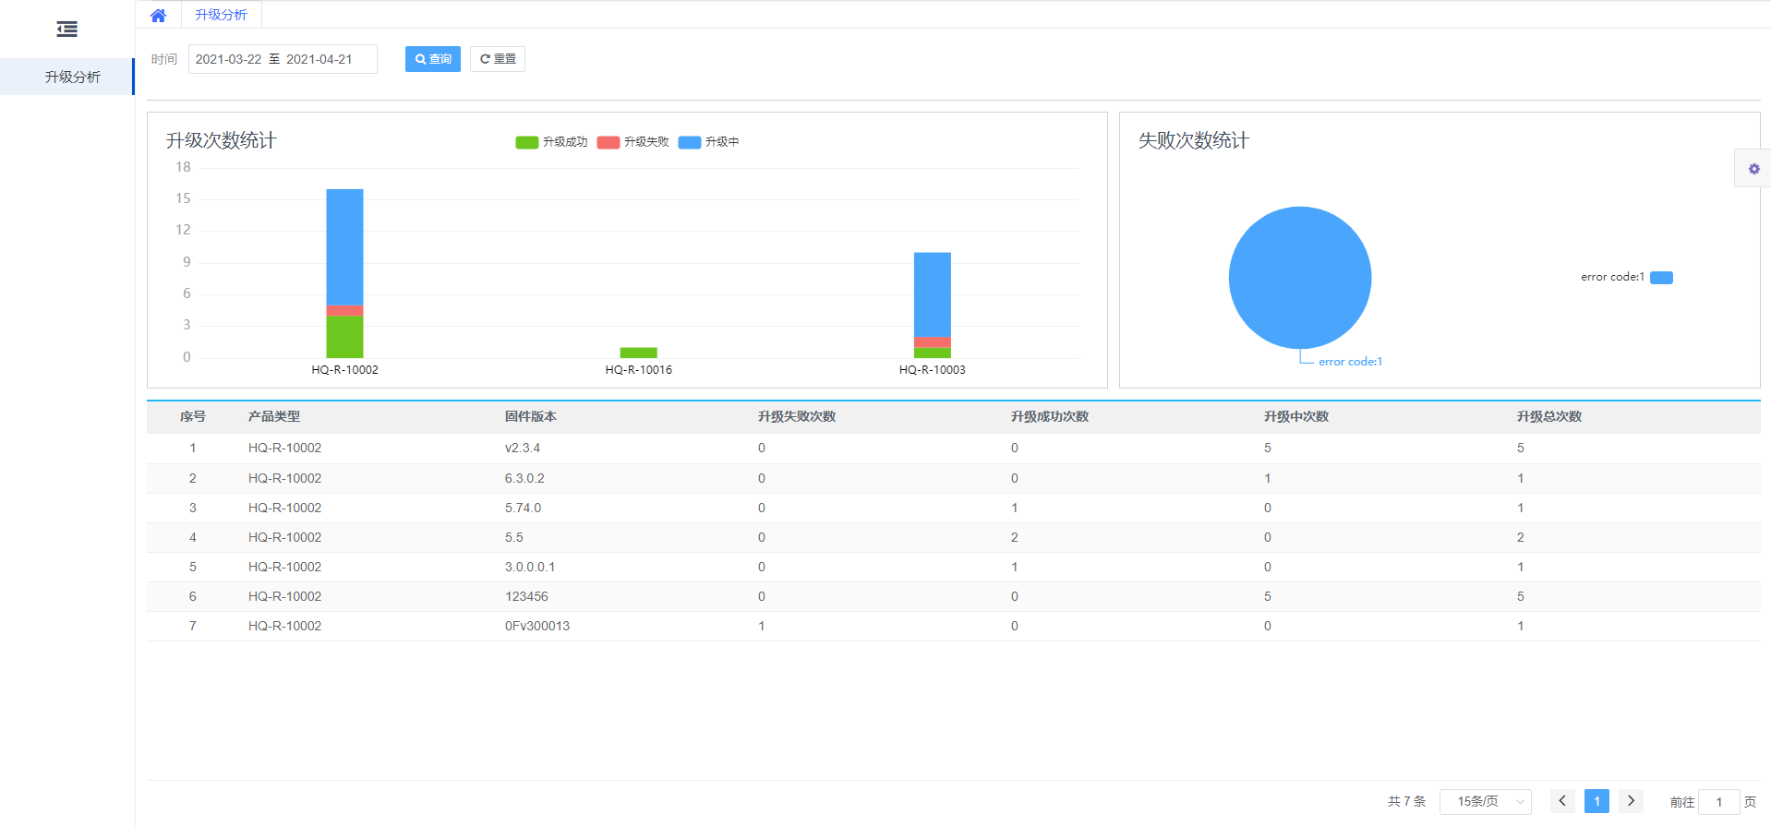Go to next page arrow

point(1631,801)
